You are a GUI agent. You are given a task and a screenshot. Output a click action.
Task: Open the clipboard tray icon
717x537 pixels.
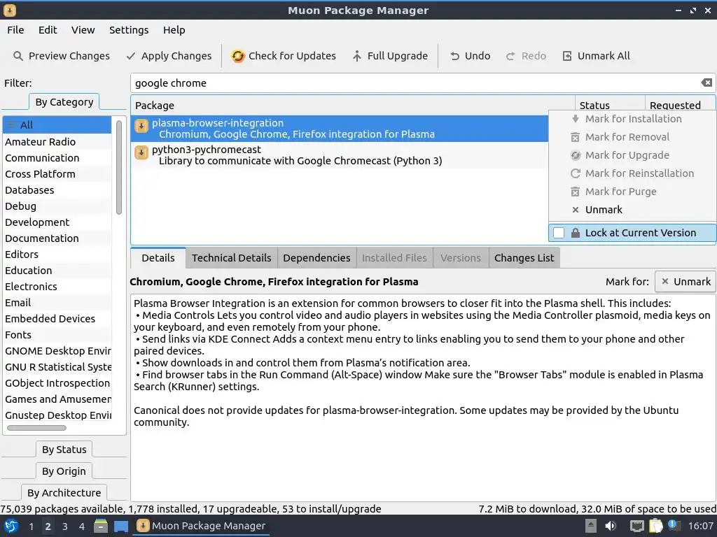pos(655,526)
